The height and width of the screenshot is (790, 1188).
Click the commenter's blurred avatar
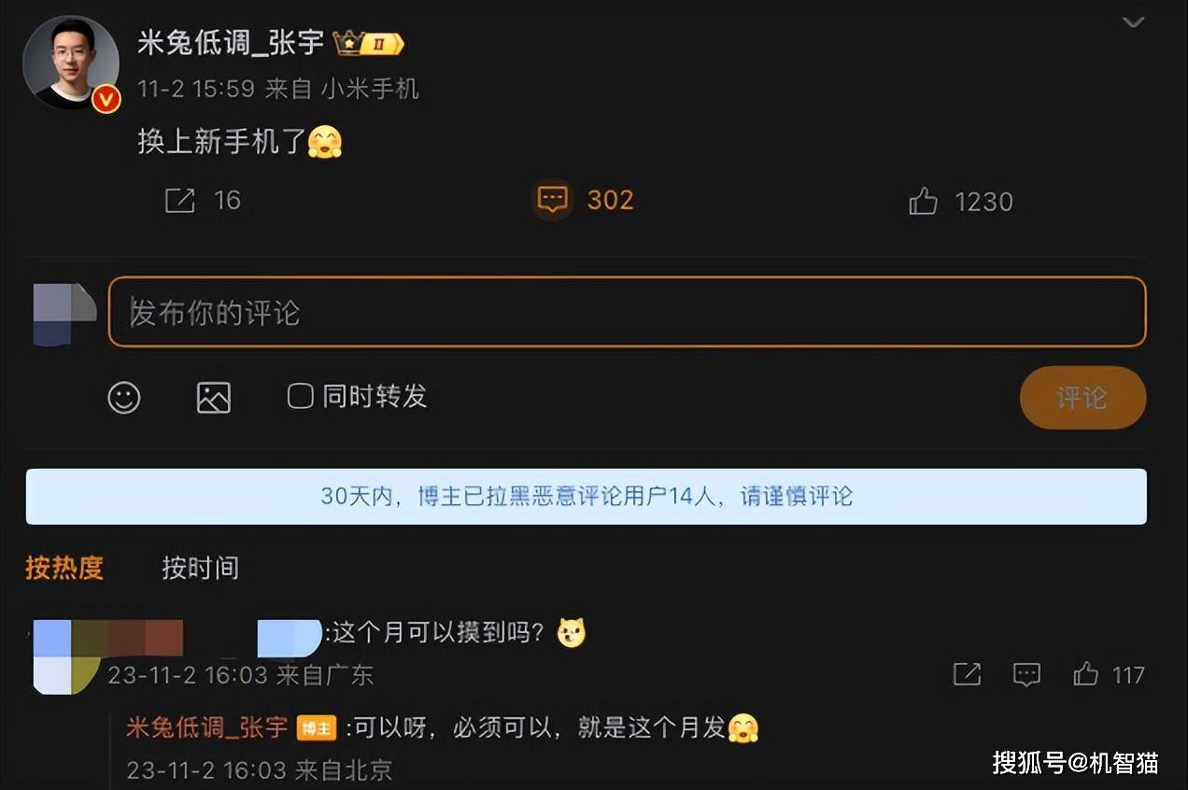click(x=67, y=657)
